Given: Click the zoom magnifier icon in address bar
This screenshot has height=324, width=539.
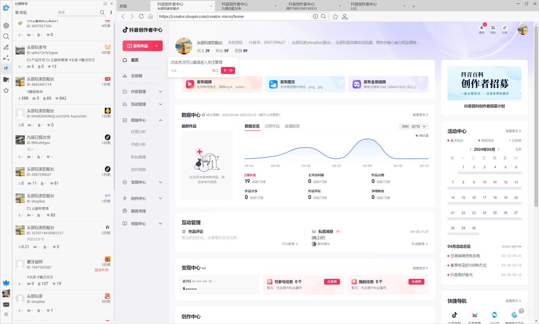Looking at the screenshot, I should [323, 16].
